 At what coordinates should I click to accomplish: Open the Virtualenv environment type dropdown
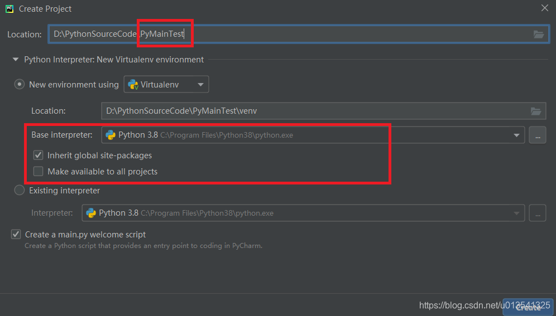[166, 85]
